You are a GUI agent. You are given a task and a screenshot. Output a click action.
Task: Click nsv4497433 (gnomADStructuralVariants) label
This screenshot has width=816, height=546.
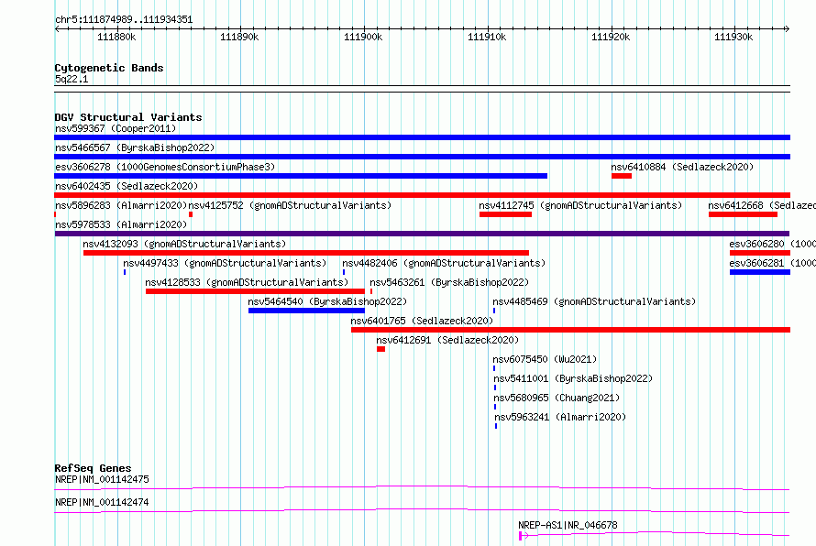[225, 263]
